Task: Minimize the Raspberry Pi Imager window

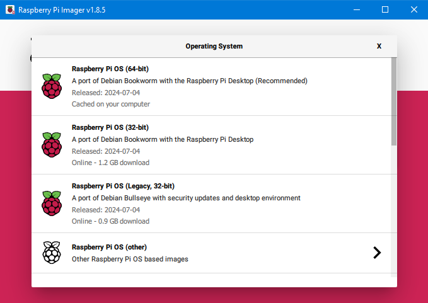Action: (x=357, y=10)
